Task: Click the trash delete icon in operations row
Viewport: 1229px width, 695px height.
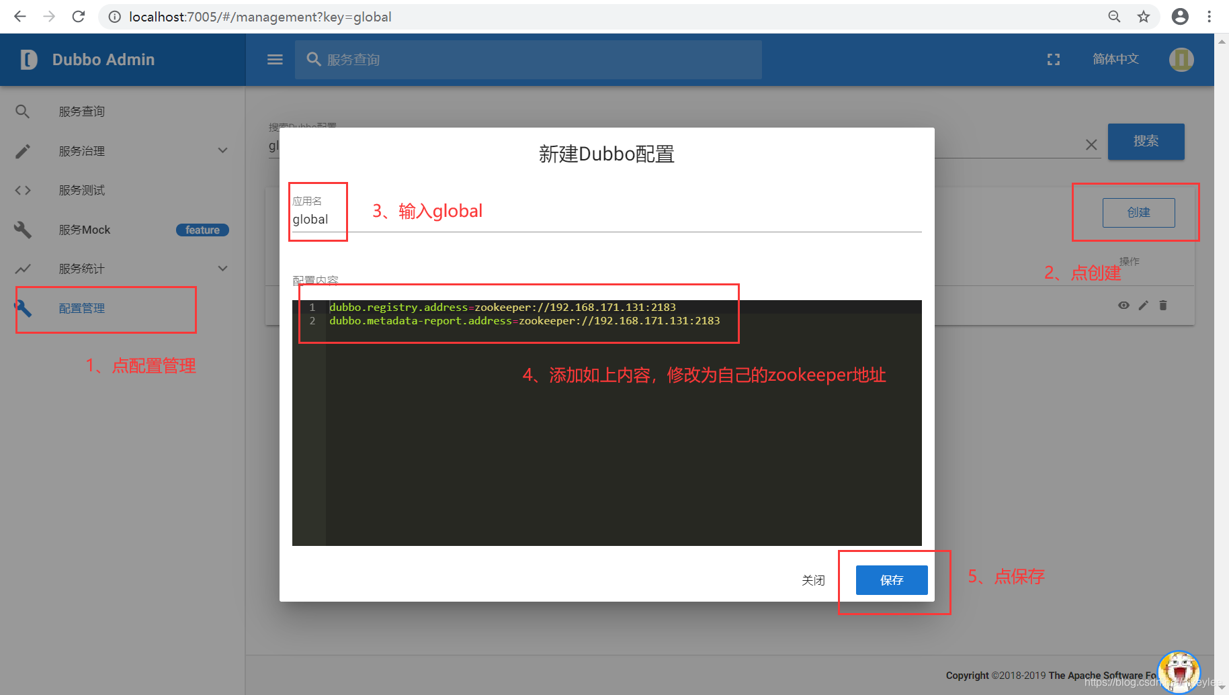Action: point(1163,305)
